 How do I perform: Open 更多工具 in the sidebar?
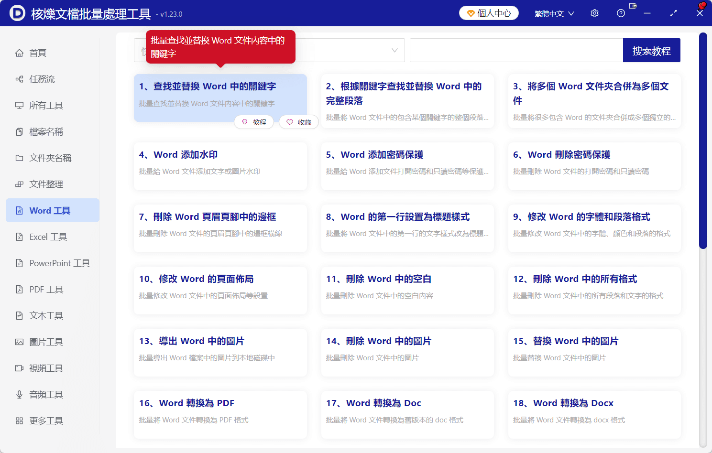pyautogui.click(x=53, y=421)
